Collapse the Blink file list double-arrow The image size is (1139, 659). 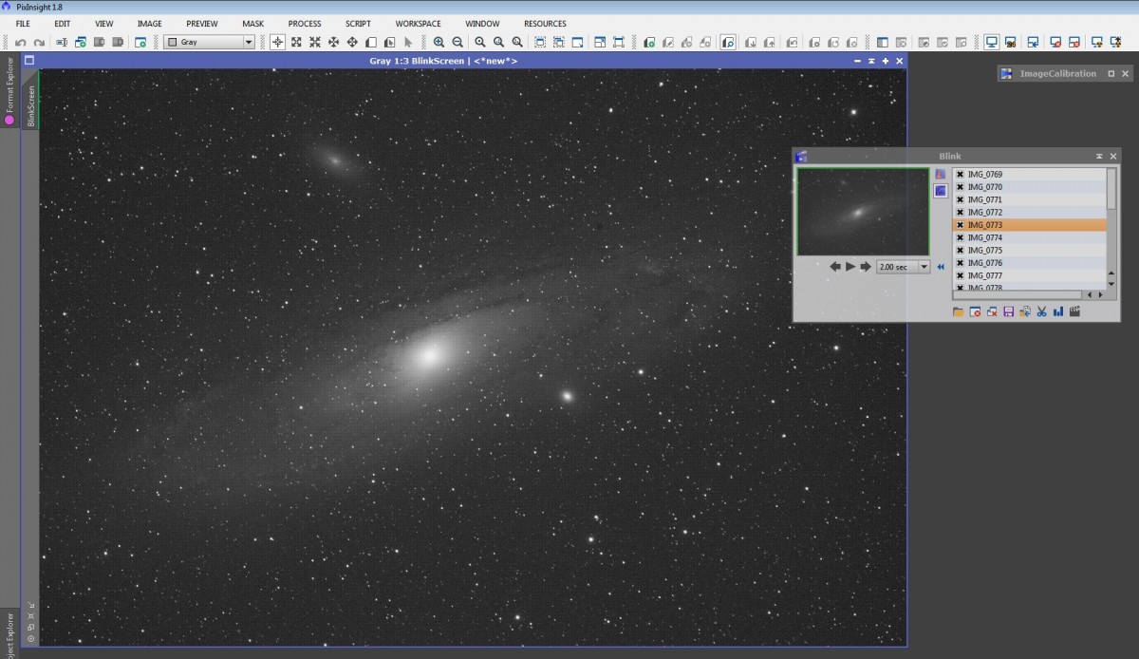click(x=941, y=268)
